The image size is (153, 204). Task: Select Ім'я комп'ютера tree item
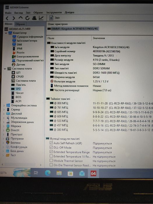[x=27, y=41]
